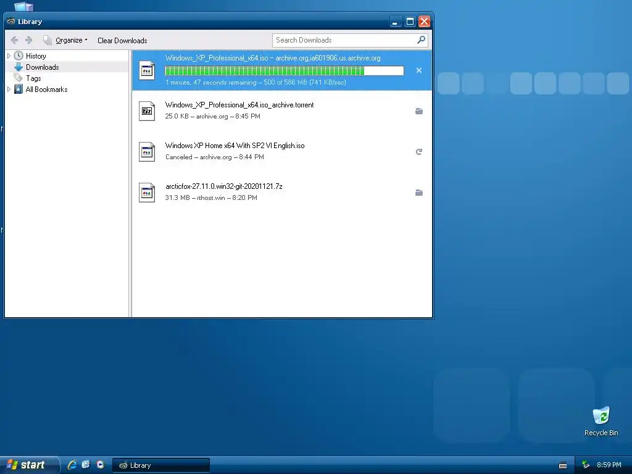Click the partially hidden desktop icon above Library
Screen dimensions: 632x474
(x=24, y=6)
